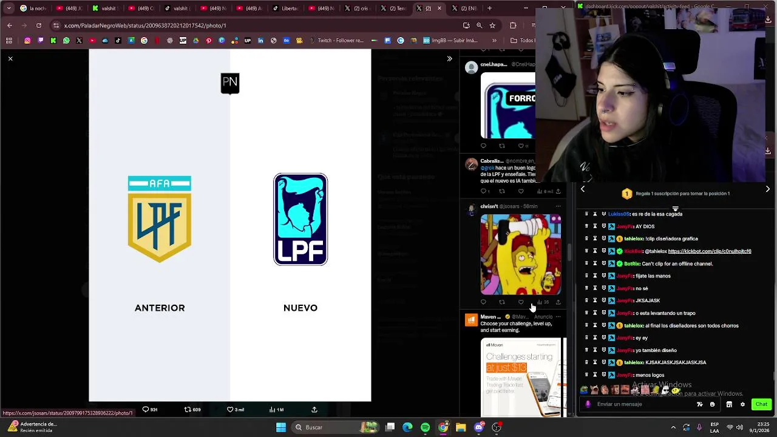Like the Cabralis tweet
This screenshot has height=437, width=777.
coord(521,191)
